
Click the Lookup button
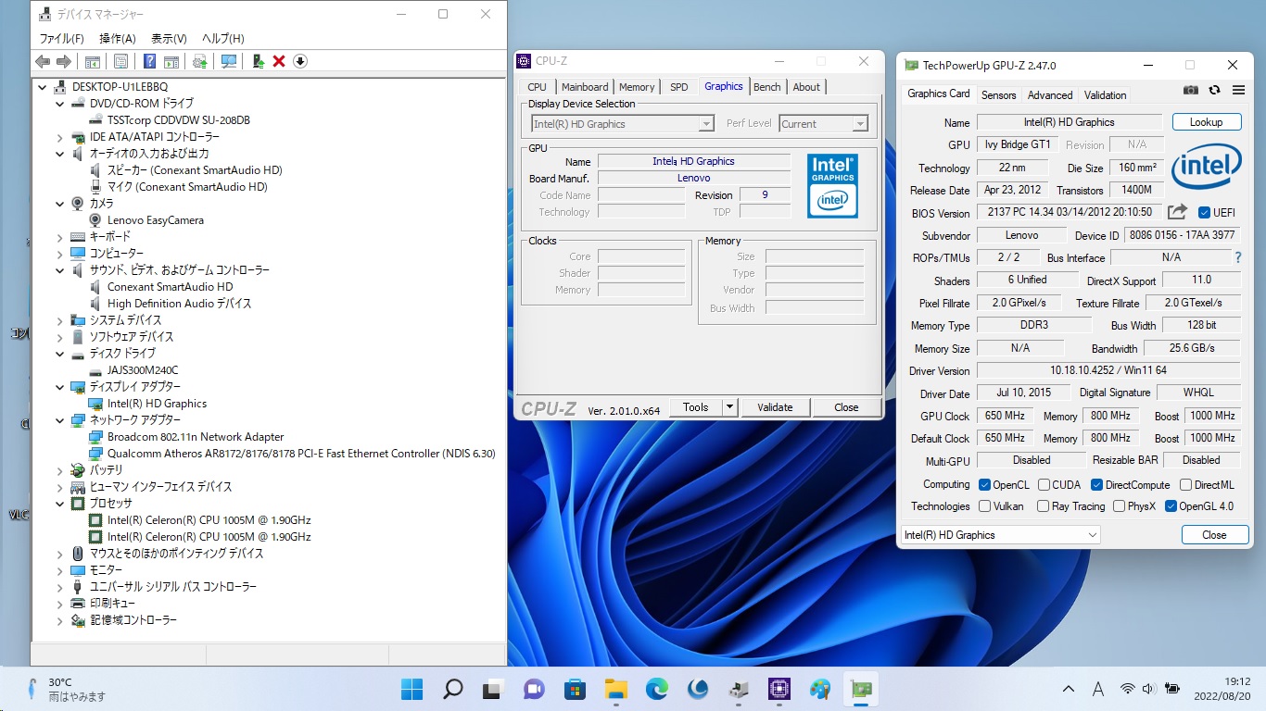(1206, 122)
